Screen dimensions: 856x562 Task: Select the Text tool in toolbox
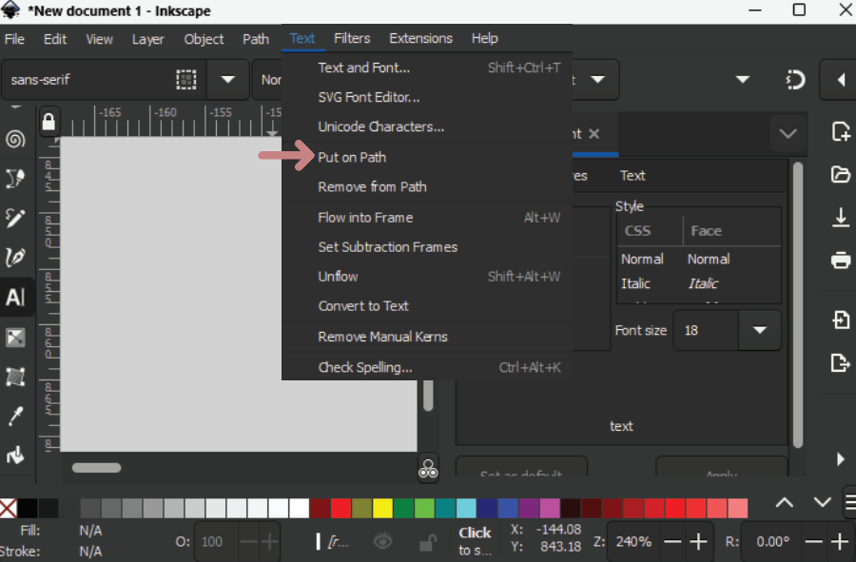15,298
